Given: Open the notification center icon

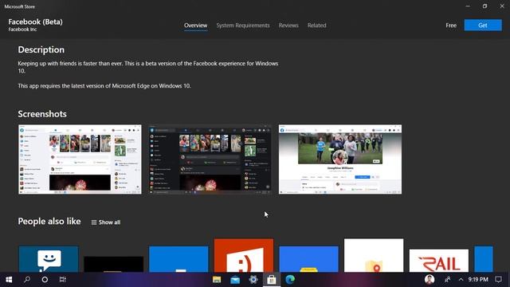Looking at the screenshot, I should coord(498,280).
